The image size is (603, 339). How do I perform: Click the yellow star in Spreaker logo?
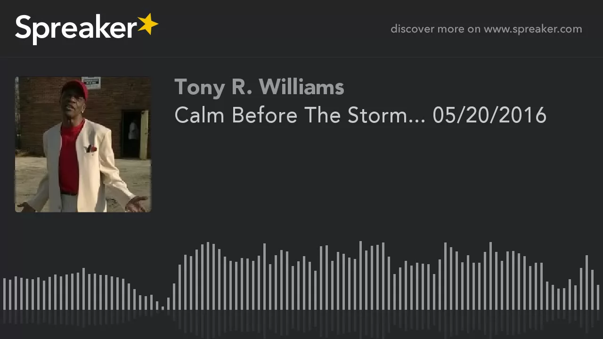click(148, 24)
